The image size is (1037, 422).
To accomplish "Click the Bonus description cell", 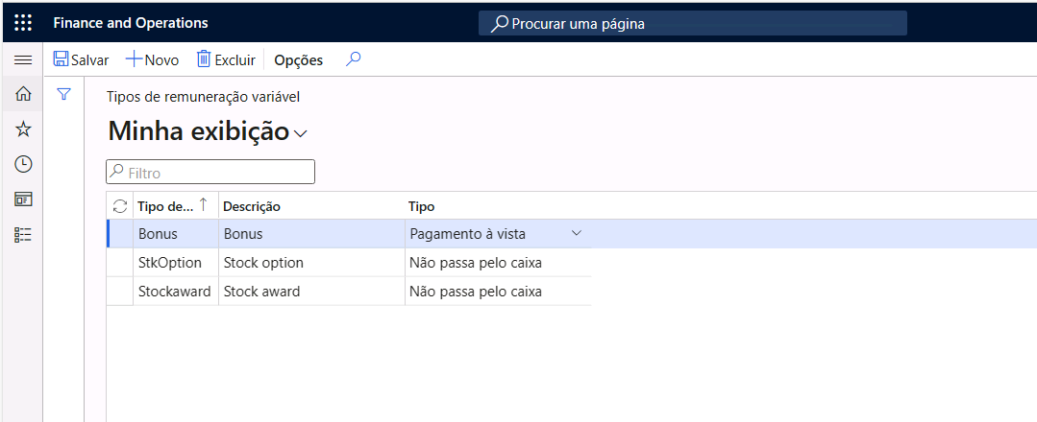I will (311, 234).
